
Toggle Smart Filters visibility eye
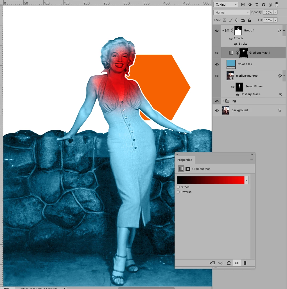click(x=233, y=87)
